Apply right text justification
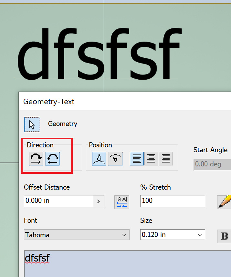 pyautogui.click(x=166, y=159)
